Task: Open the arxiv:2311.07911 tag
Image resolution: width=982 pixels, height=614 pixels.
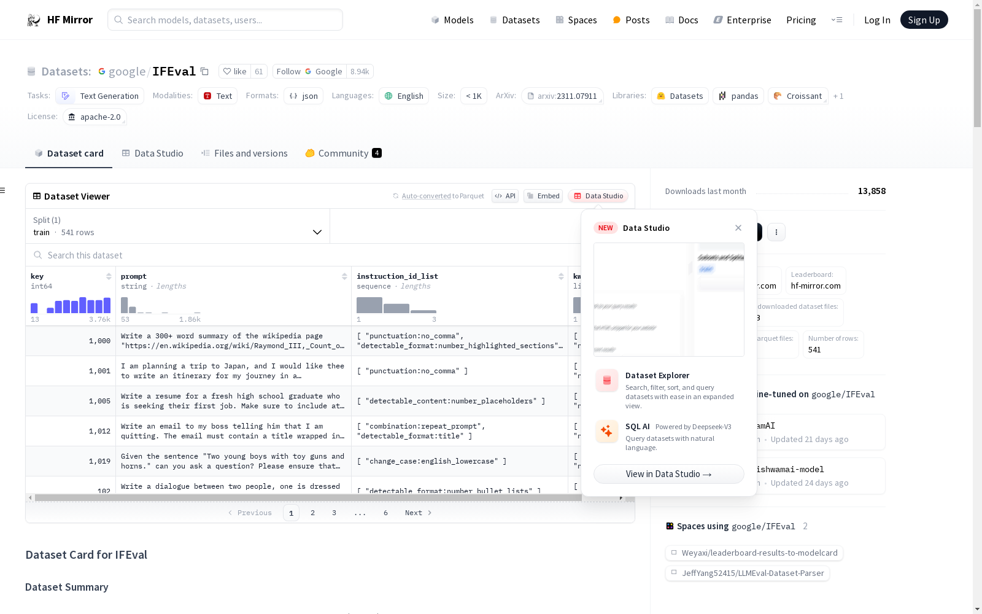Action: [x=562, y=96]
